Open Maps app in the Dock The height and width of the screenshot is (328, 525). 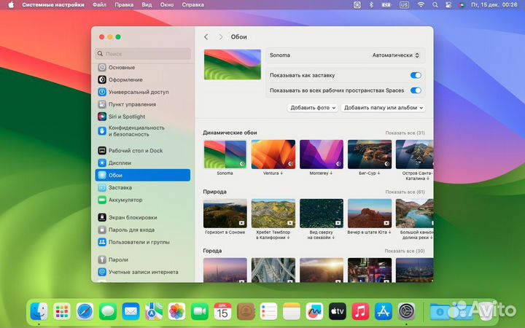[154, 311]
